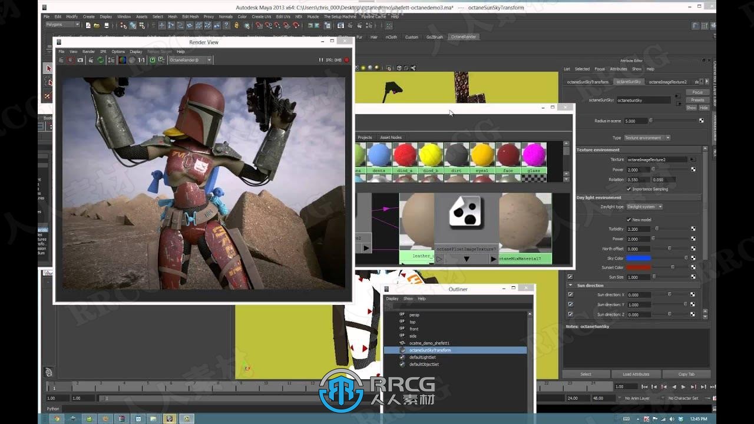The height and width of the screenshot is (424, 754).
Task: Click the green refresh IPR icon in Render View
Action: click(x=101, y=60)
